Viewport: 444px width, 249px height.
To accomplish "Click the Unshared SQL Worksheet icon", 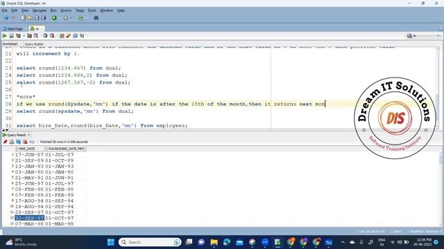I will pyautogui.click(x=62, y=36).
